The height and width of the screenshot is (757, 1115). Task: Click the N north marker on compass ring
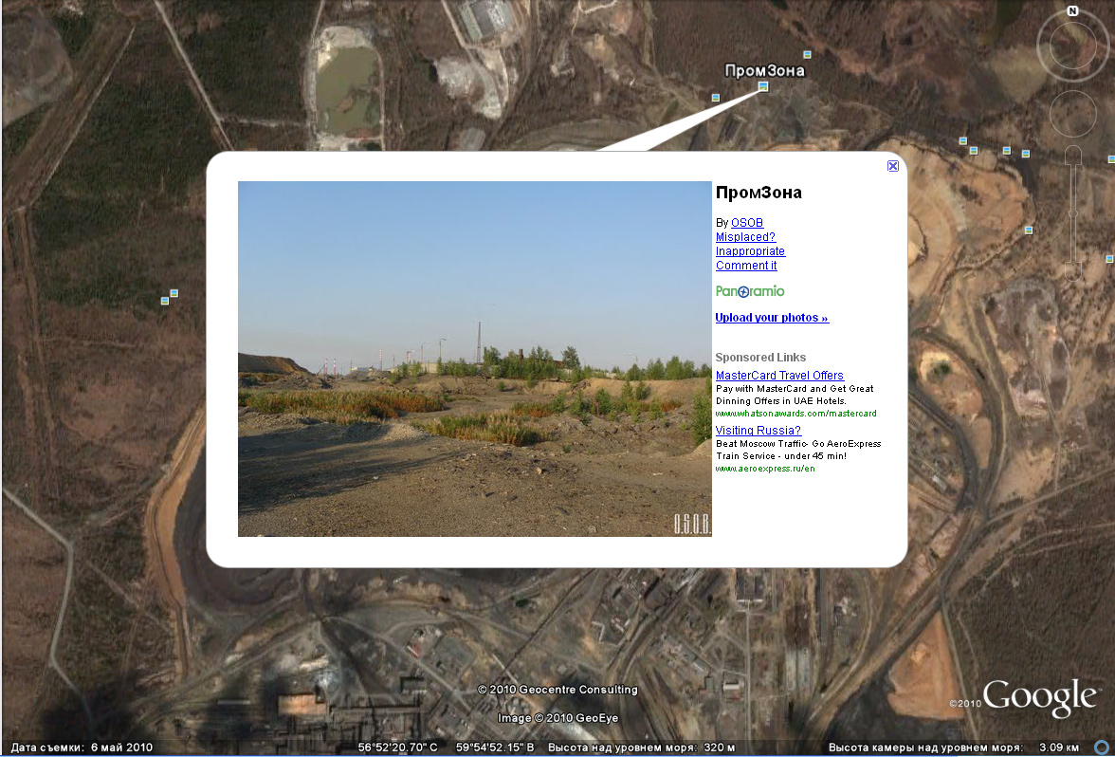tap(1072, 10)
